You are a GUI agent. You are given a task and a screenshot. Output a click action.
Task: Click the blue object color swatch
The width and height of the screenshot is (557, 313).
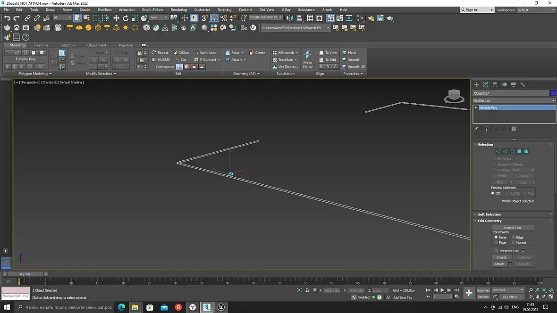pos(553,93)
